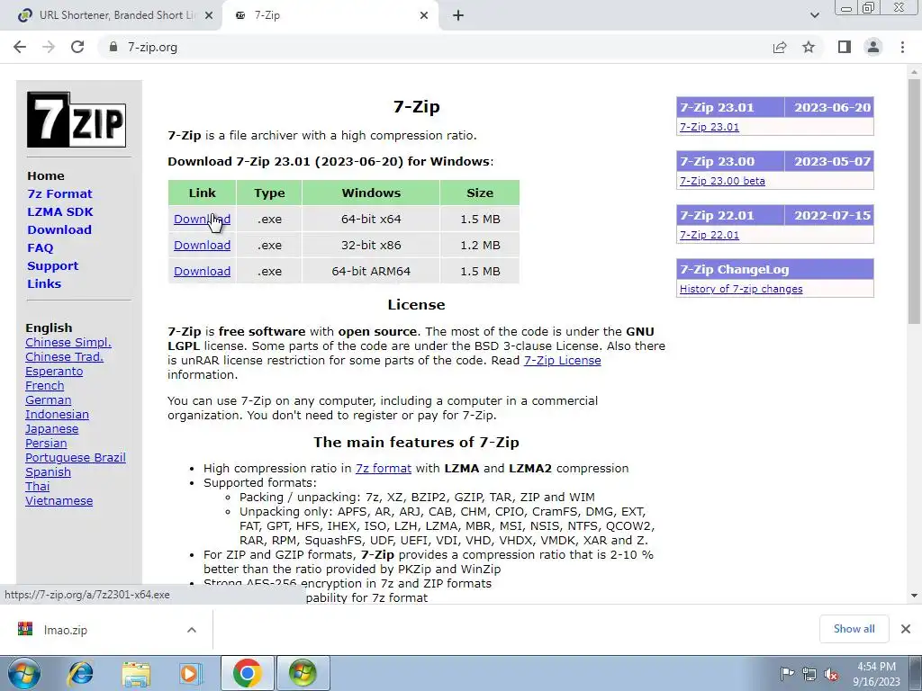Select the 7-Zip browser tab

330,15
